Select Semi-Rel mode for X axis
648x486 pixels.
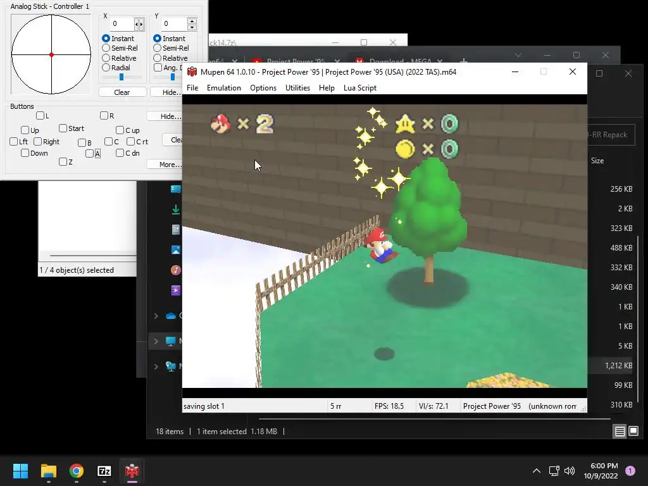pos(106,48)
